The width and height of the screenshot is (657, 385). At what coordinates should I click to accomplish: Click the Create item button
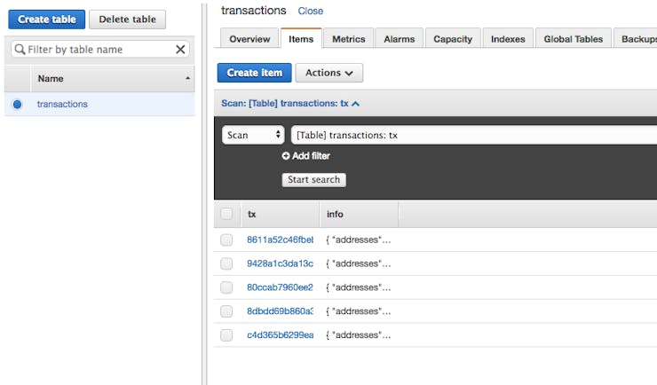pyautogui.click(x=254, y=73)
